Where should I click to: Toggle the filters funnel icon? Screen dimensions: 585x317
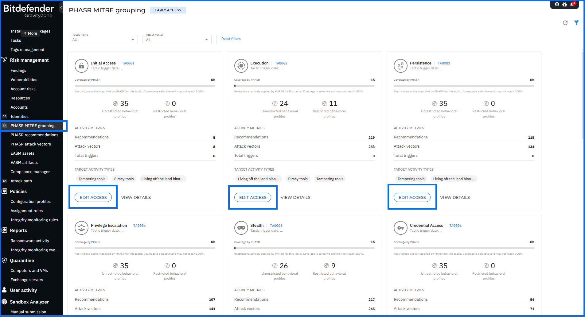tap(576, 23)
